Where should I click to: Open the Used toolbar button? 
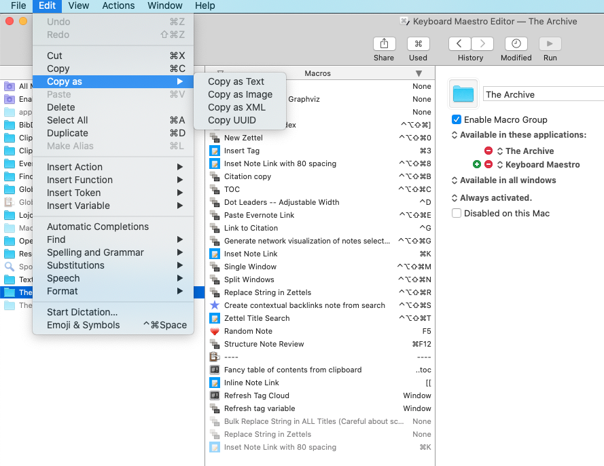point(418,44)
